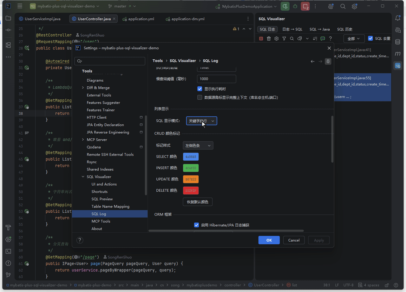Click the magnifier search icon in SQL Visualizer toolbar
Screen dimensions: 406x292
(x=292, y=38)
